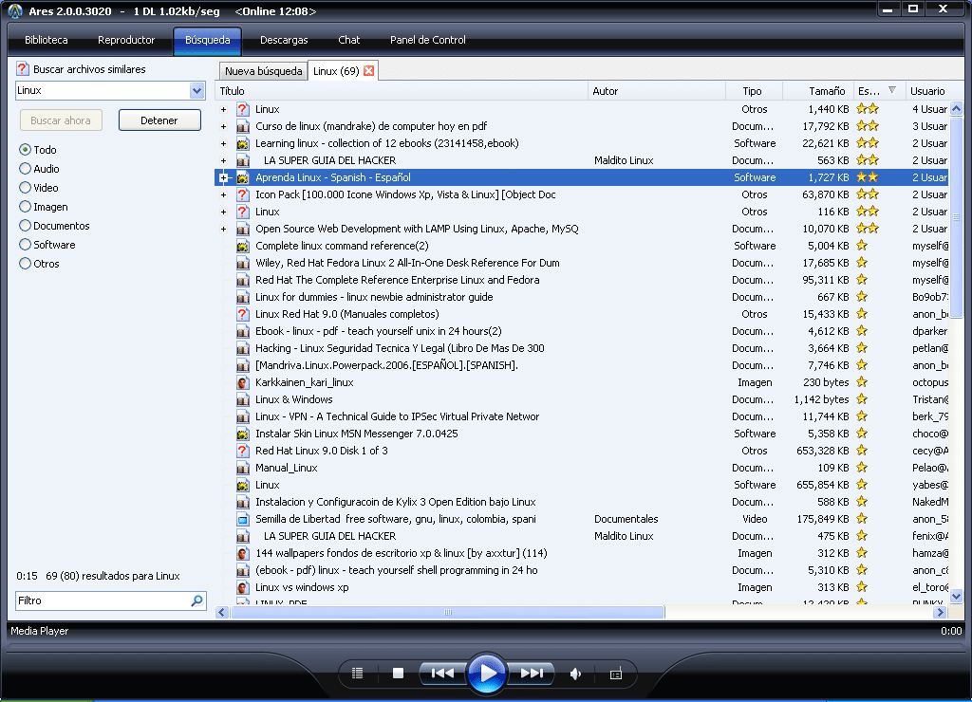The height and width of the screenshot is (702, 972).
Task: Skip to the previous track
Action: pos(442,674)
